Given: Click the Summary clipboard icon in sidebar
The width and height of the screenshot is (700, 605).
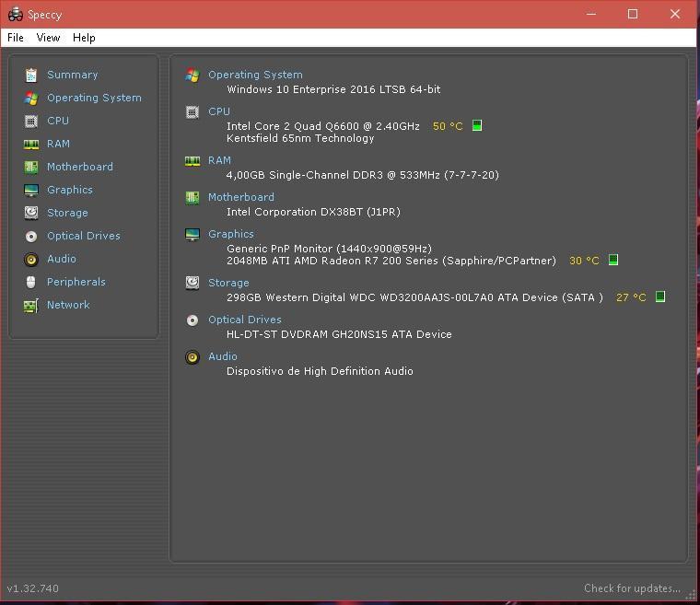Looking at the screenshot, I should pos(30,75).
